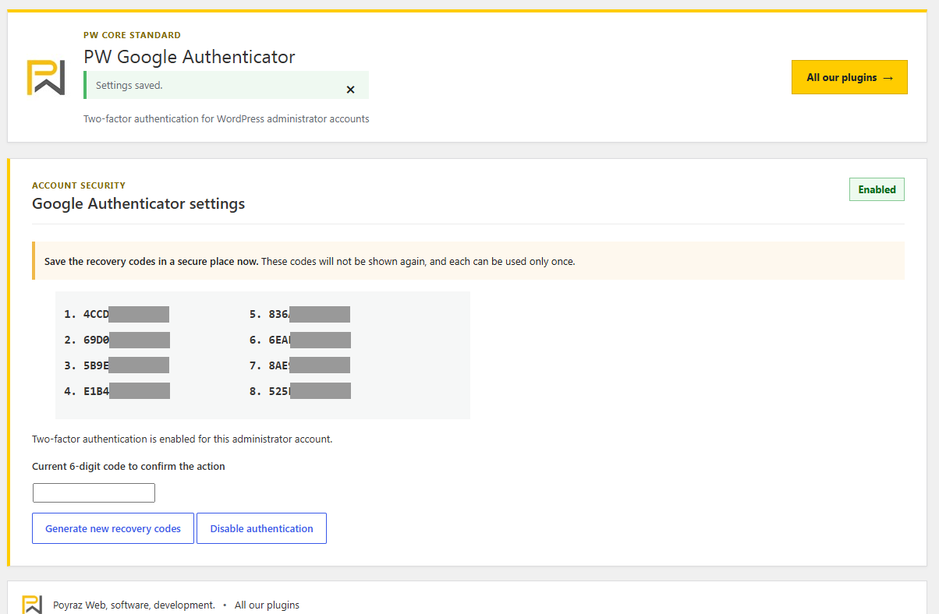Screen dimensions: 939x614
Task: Click the plugin description under the title
Action: coord(226,119)
